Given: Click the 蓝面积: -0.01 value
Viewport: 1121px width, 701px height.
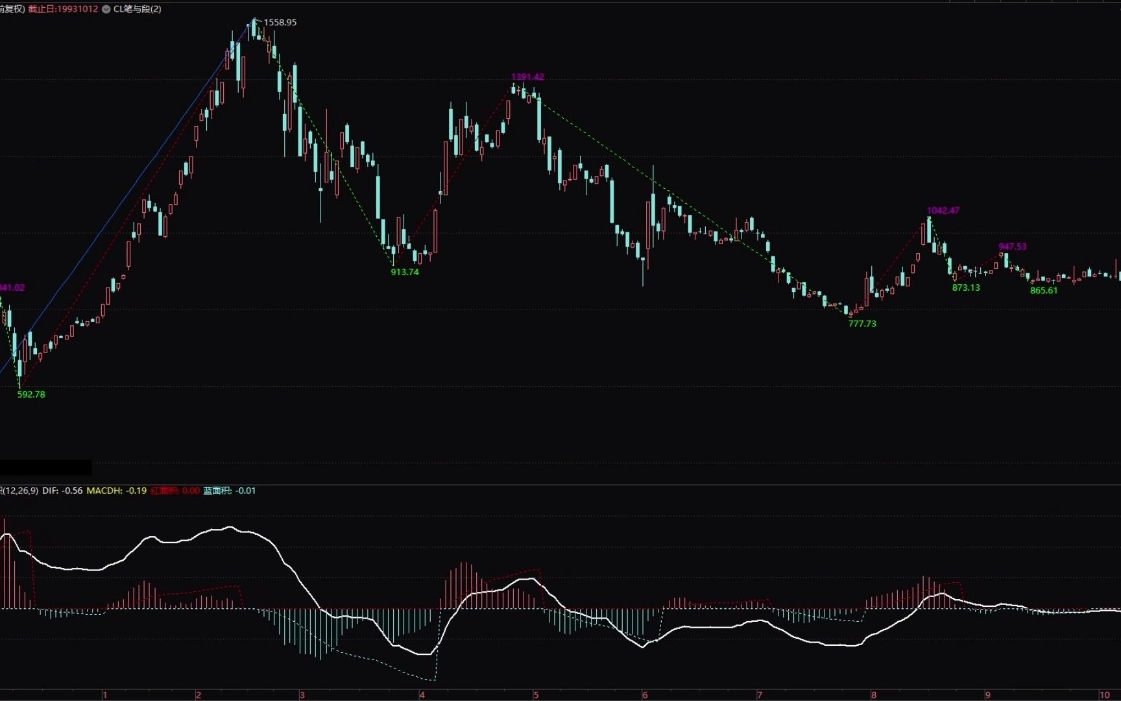Looking at the screenshot, I should coord(230,491).
